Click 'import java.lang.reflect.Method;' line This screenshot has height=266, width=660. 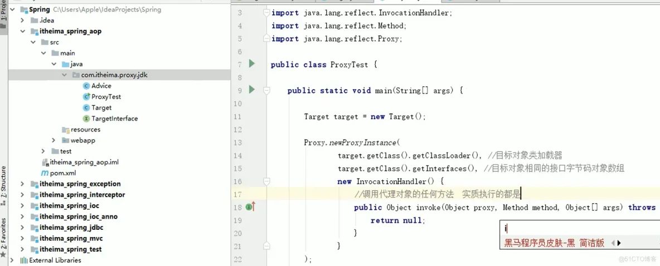tap(339, 26)
